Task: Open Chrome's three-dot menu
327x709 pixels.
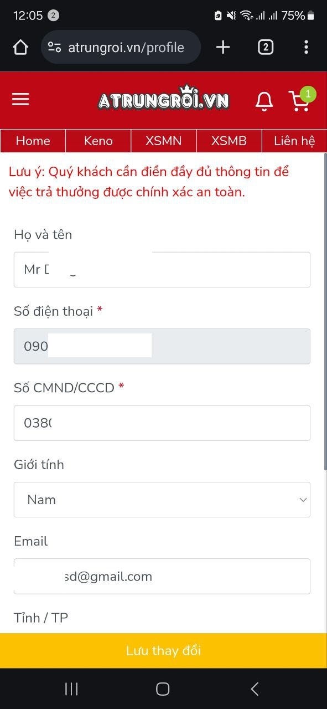Action: [x=307, y=47]
